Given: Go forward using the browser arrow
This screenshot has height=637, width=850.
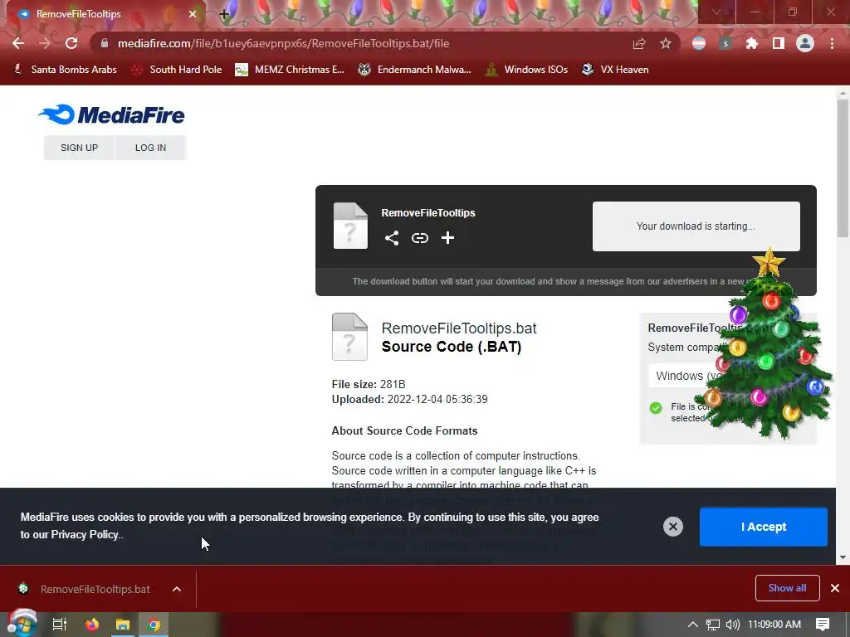Looking at the screenshot, I should click(45, 43).
